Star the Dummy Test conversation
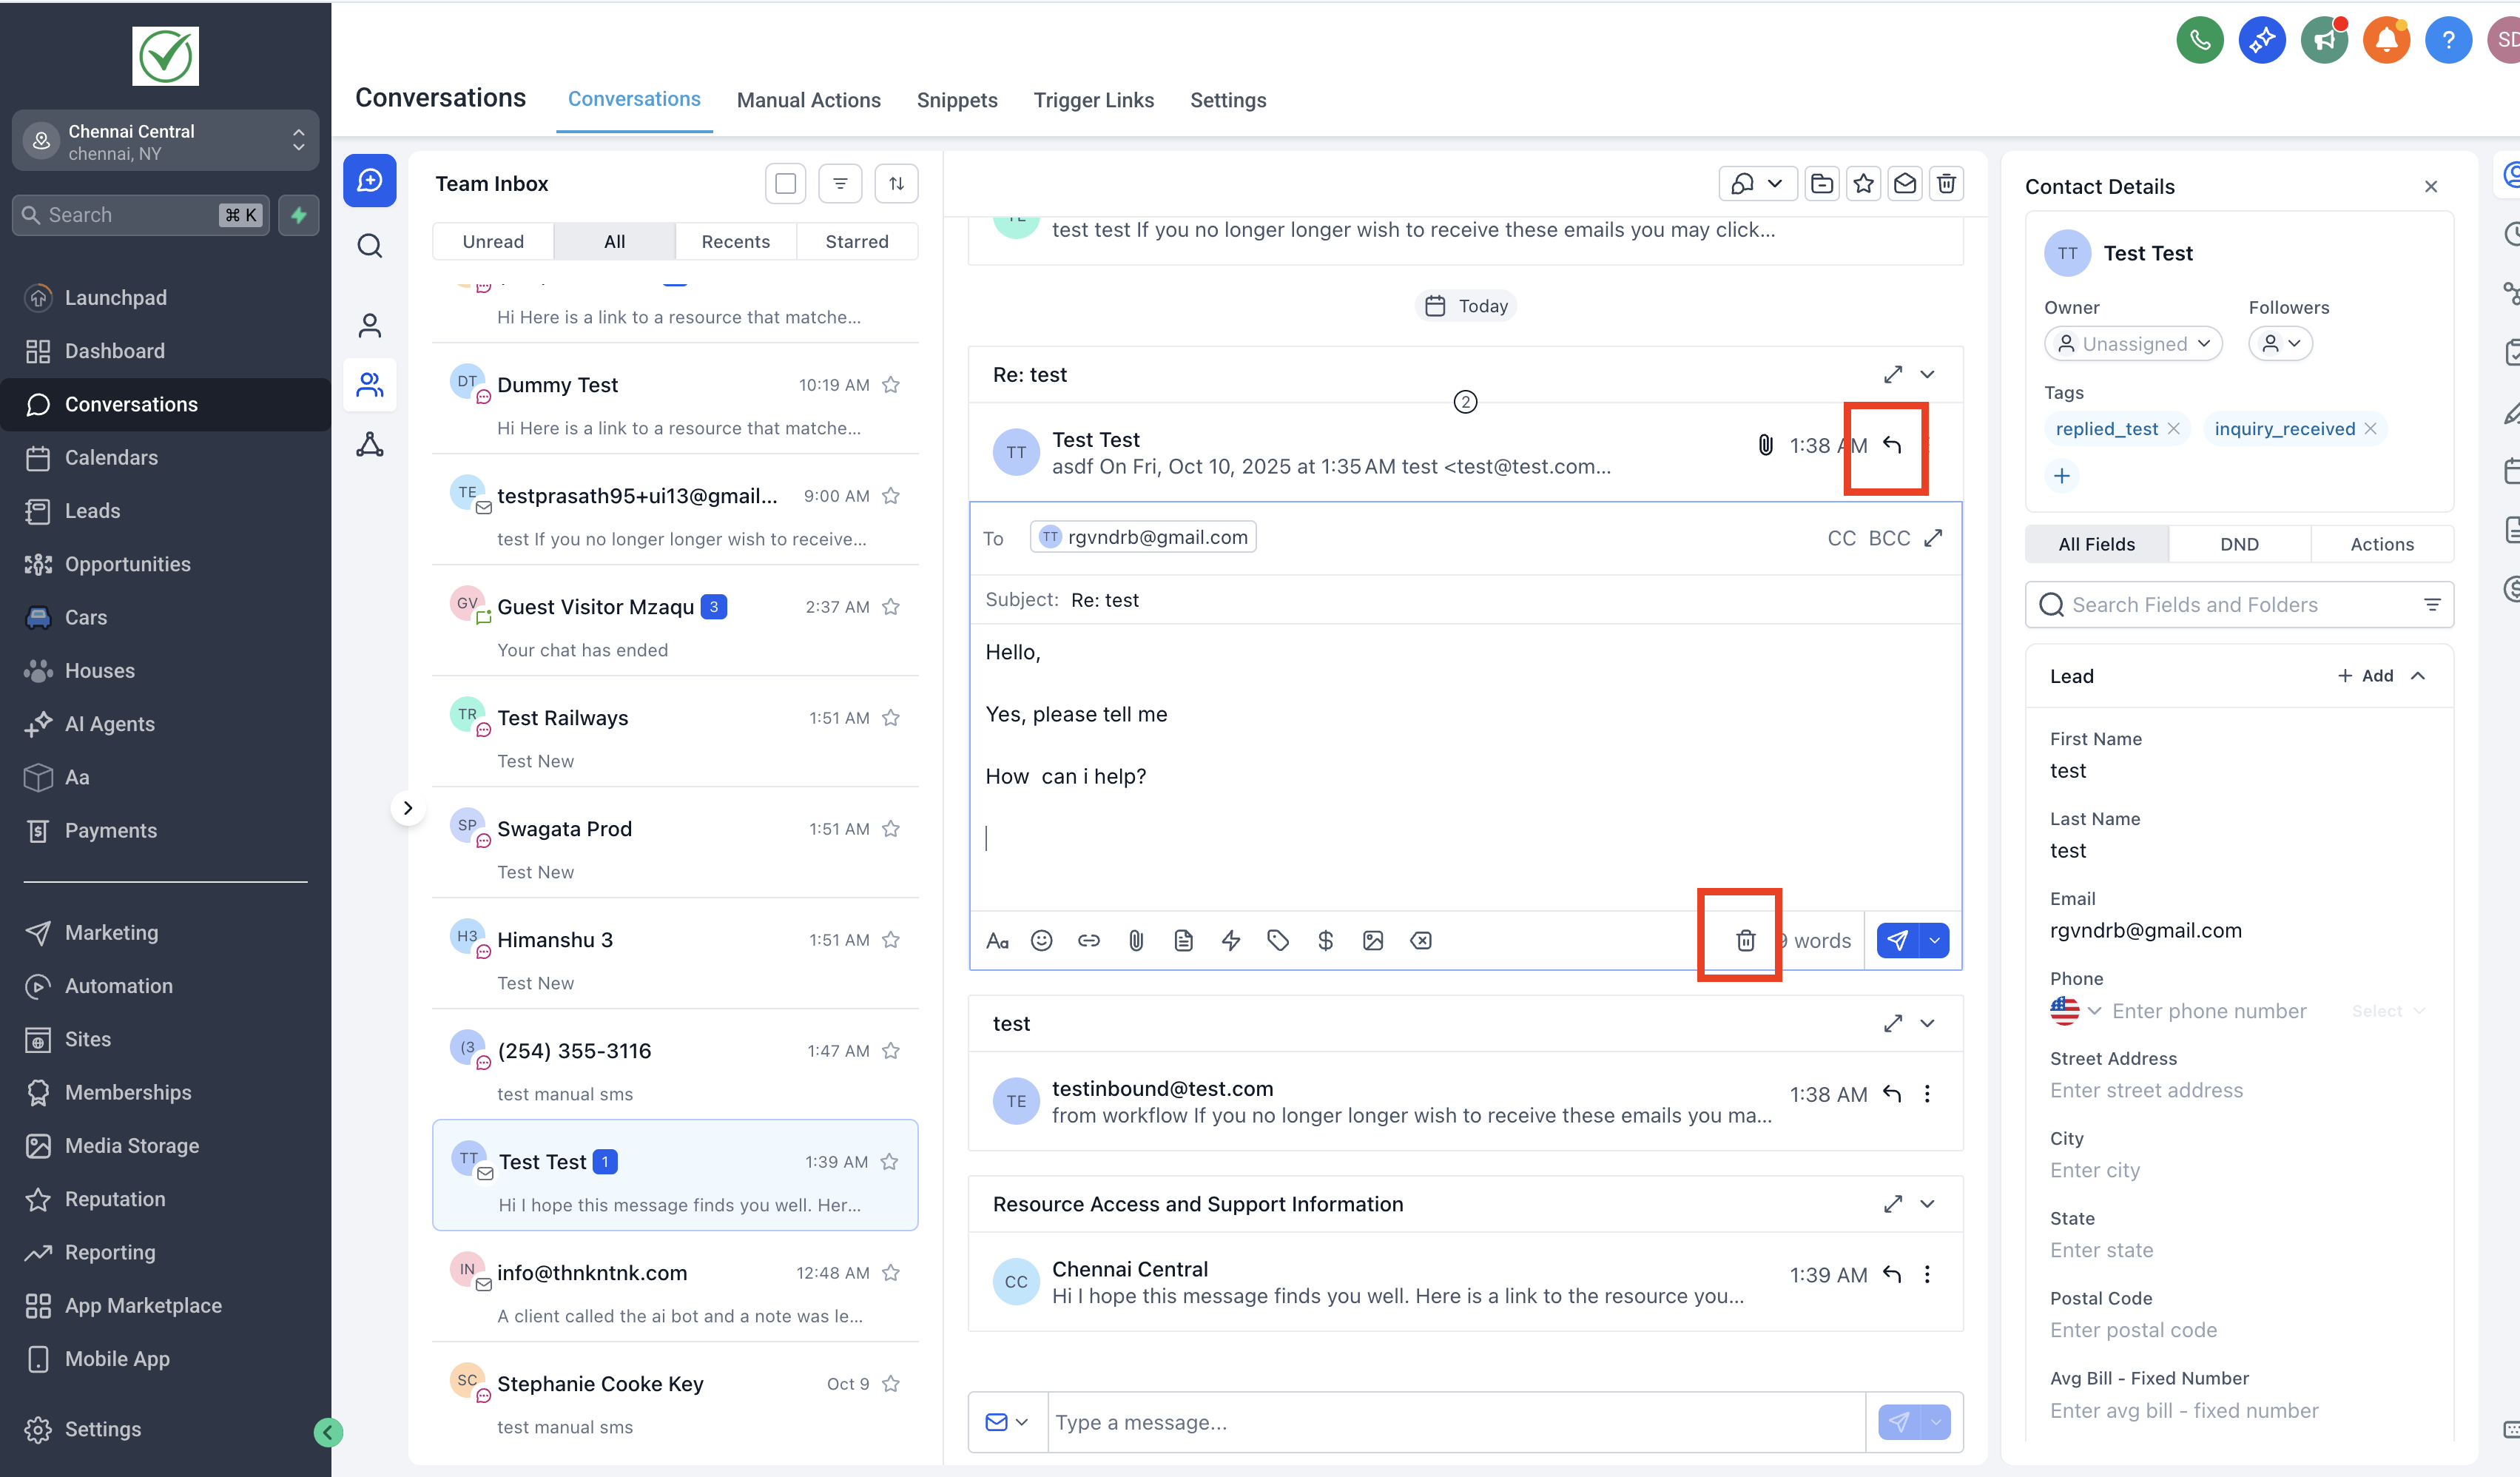Image resolution: width=2520 pixels, height=1477 pixels. pyautogui.click(x=891, y=385)
